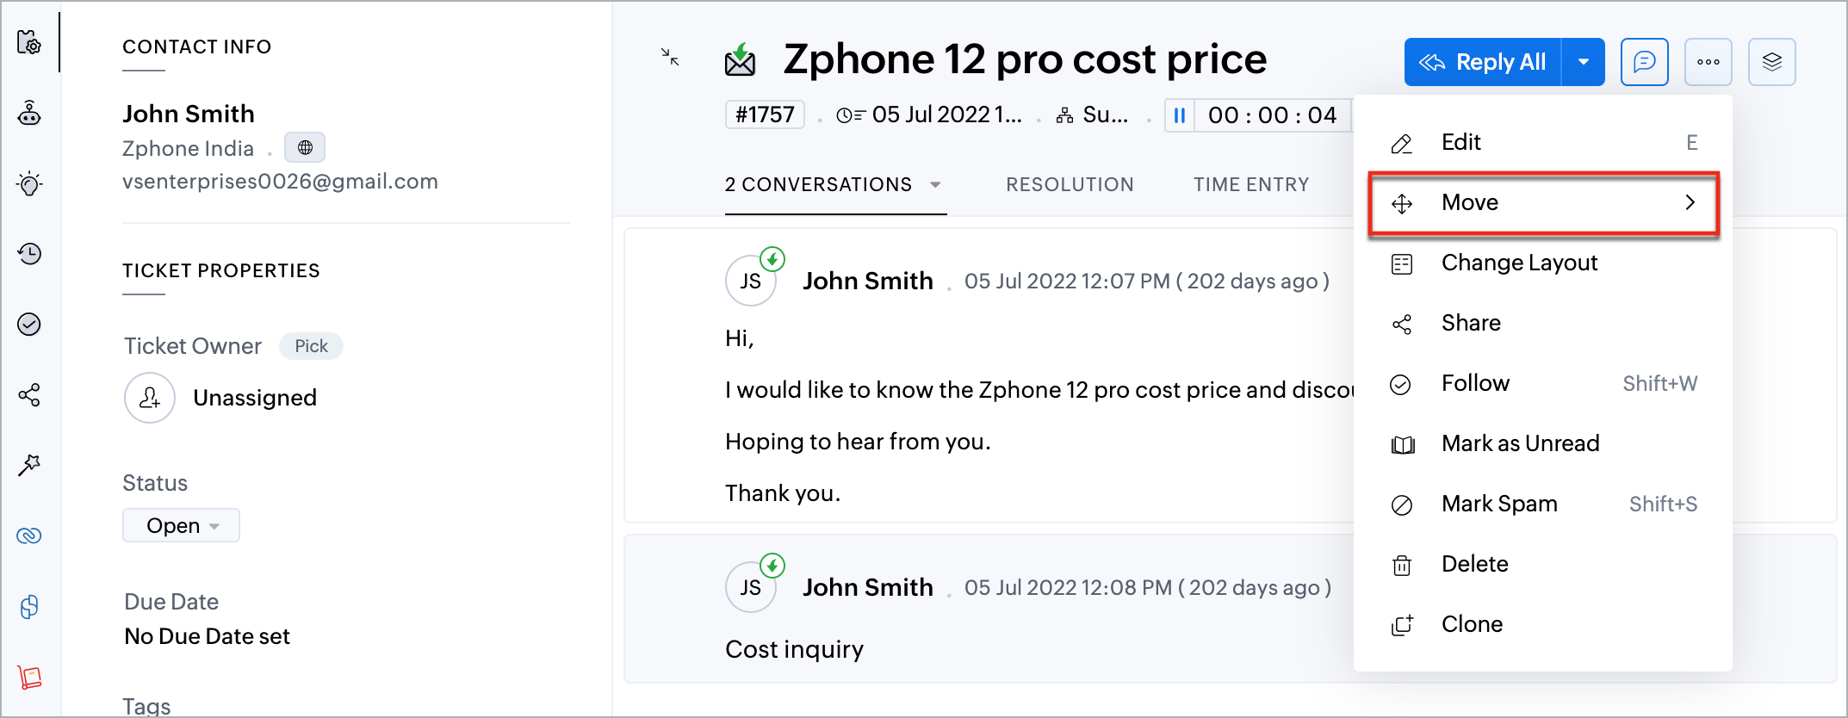Click the Pick ticket owner button
This screenshot has height=718, width=1848.
(311, 346)
